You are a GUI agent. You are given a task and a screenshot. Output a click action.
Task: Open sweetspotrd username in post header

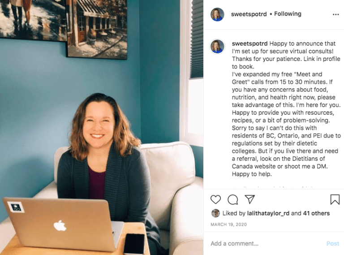[x=249, y=14]
